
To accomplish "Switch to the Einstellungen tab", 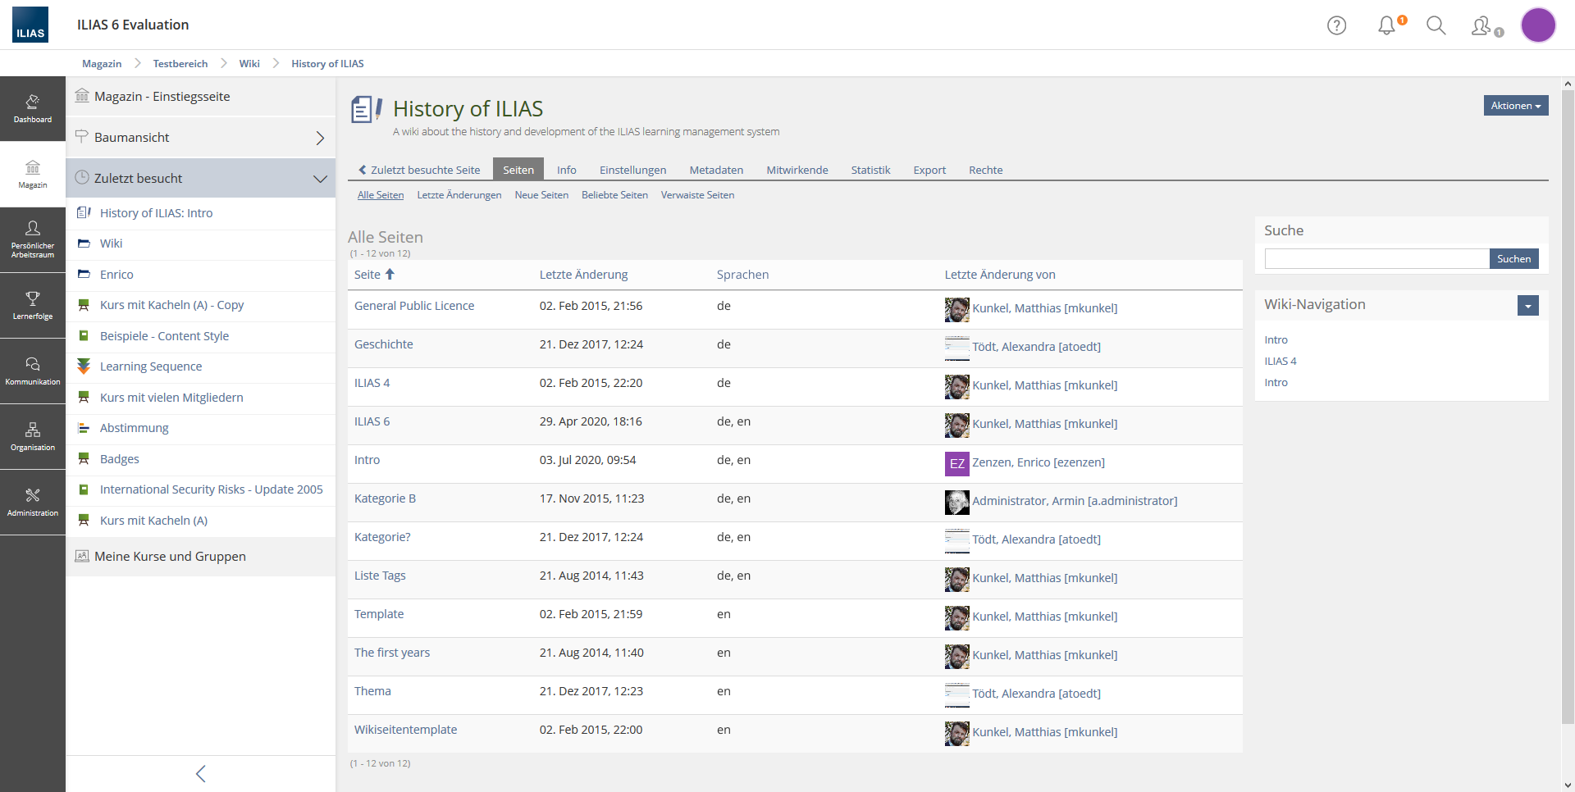I will pyautogui.click(x=632, y=170).
